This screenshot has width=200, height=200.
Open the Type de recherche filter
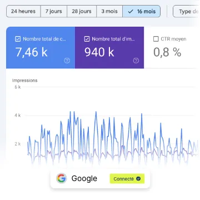tap(186, 11)
